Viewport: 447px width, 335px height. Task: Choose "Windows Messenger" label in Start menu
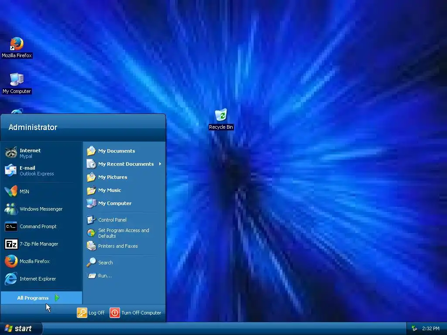pyautogui.click(x=41, y=209)
